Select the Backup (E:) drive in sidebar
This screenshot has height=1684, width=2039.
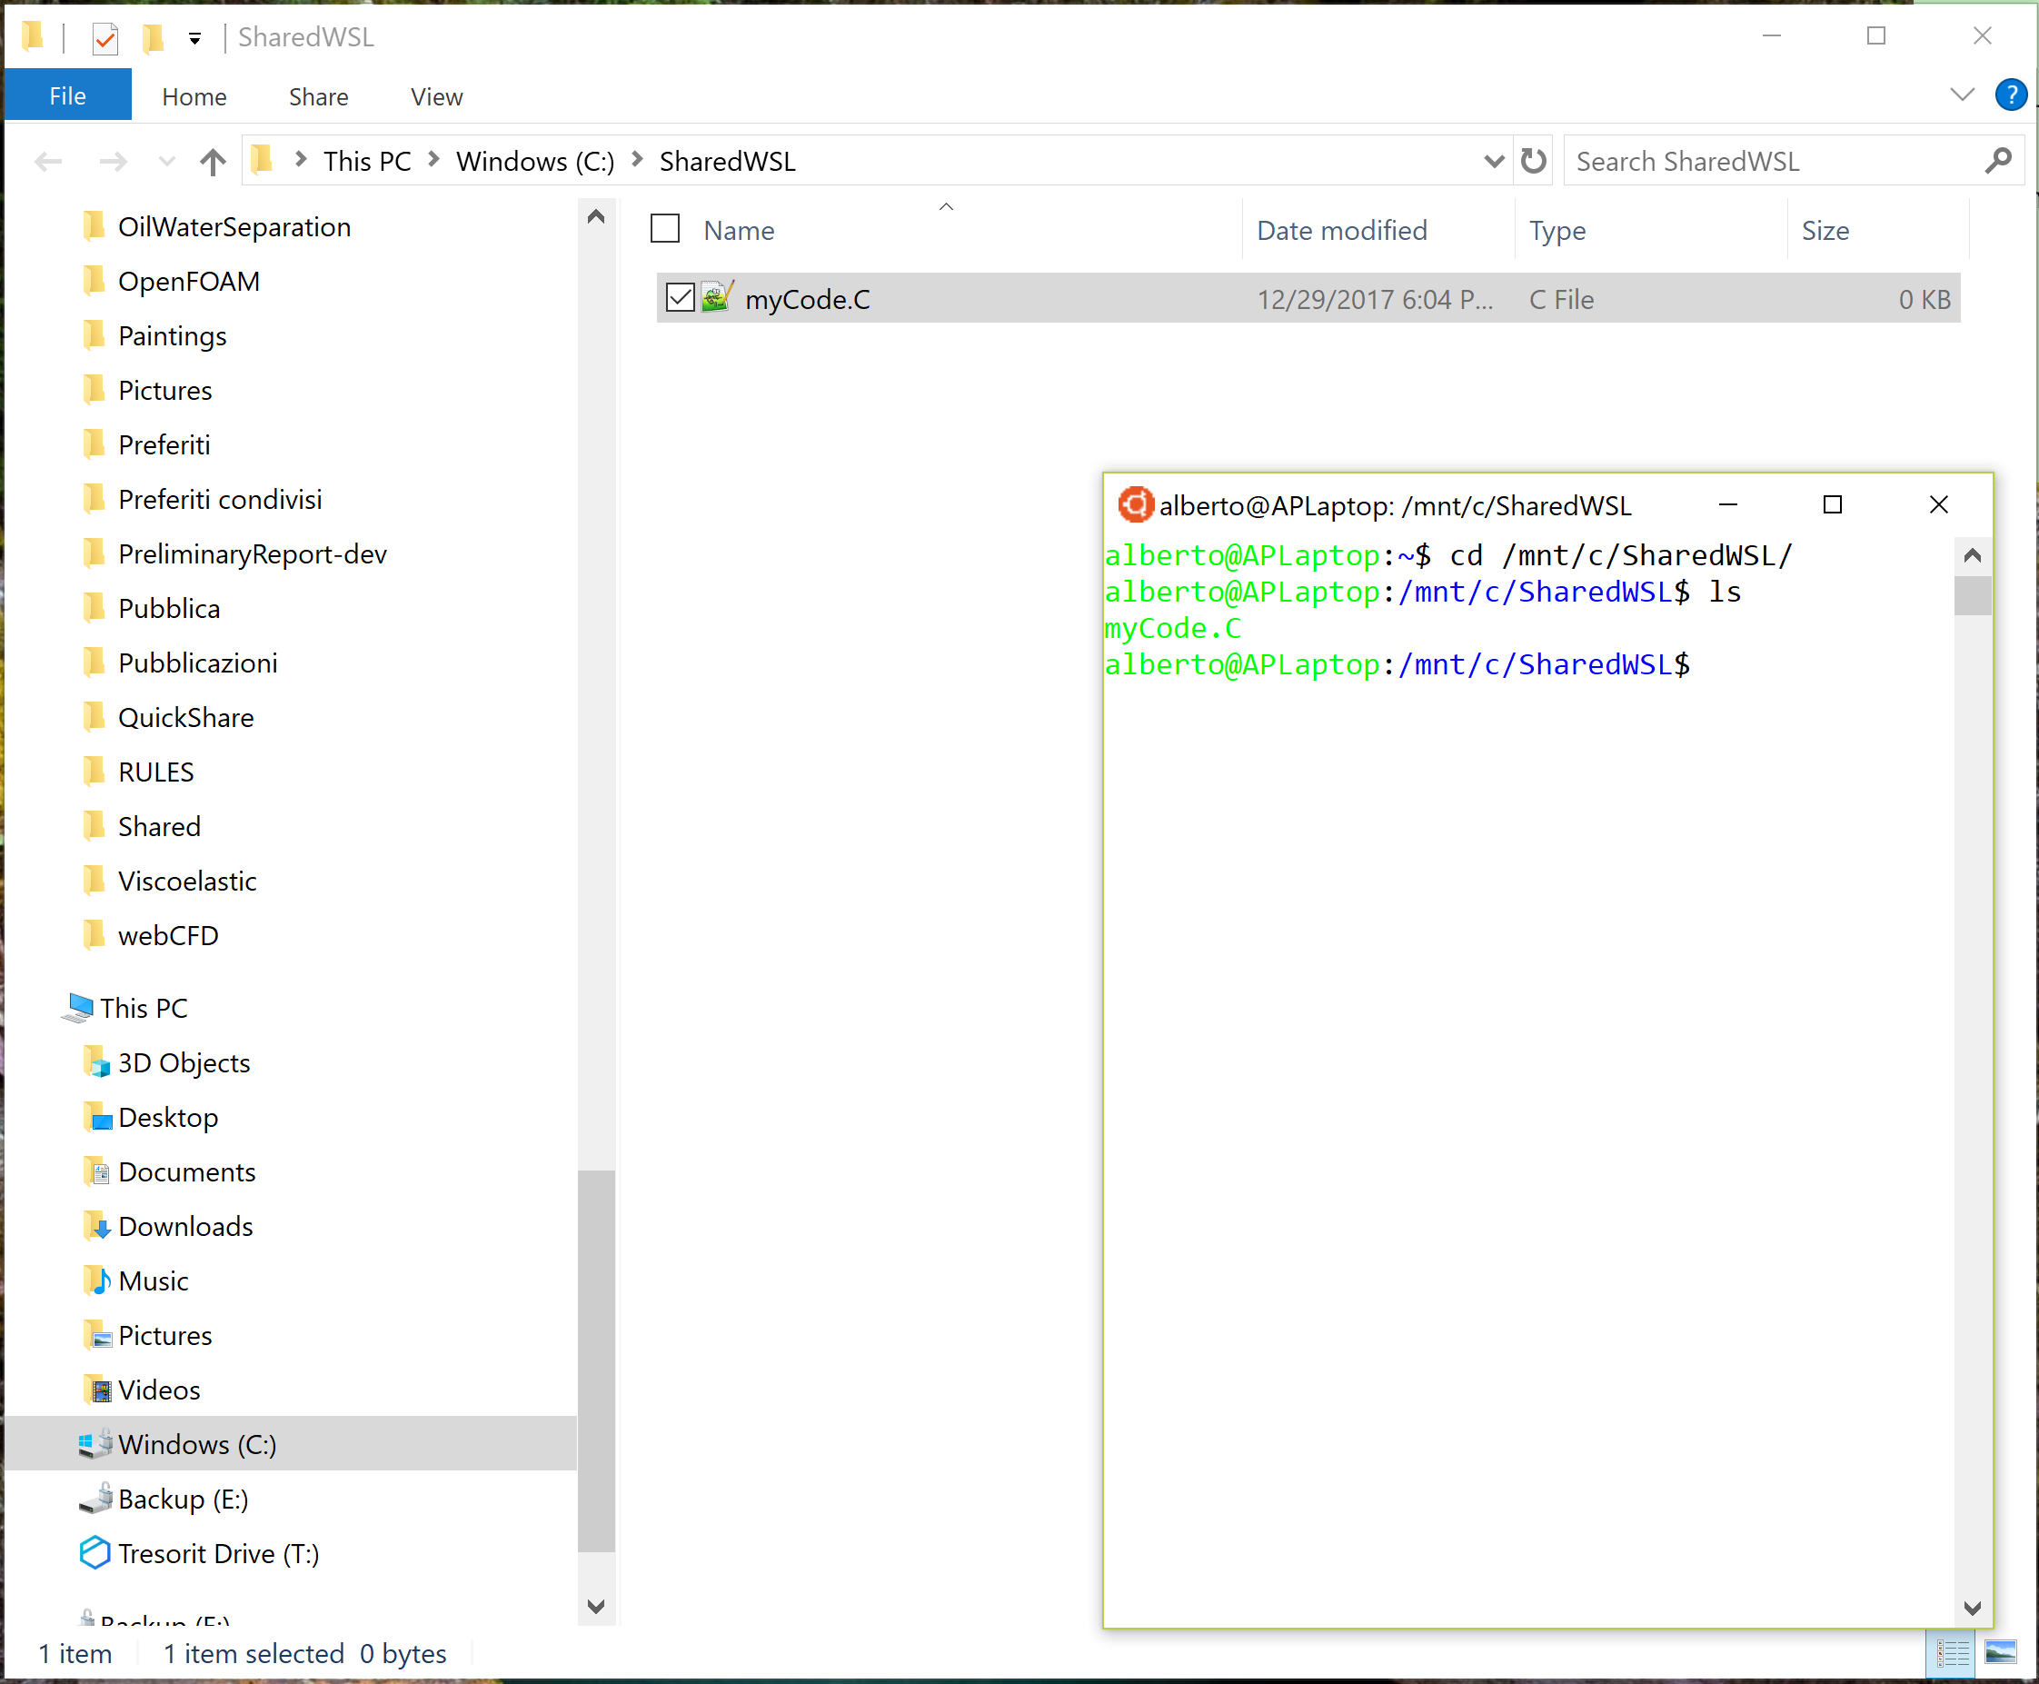coord(184,1499)
